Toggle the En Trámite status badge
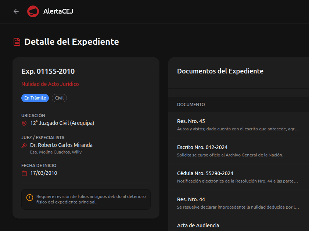Viewport: 309px width, 231px height. 35,98
